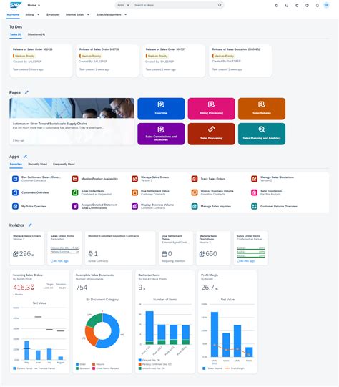Open task Release of Sales Order 300737

174,61
